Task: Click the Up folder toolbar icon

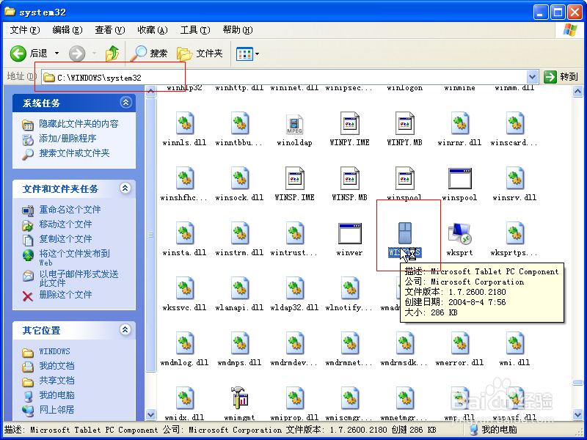Action: click(112, 54)
